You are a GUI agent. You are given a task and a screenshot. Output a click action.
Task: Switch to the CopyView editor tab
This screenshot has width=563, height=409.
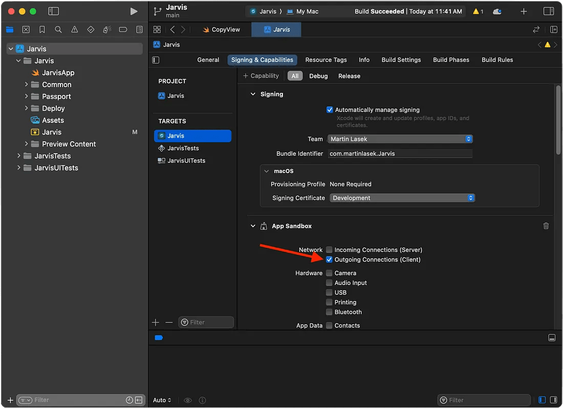tap(221, 30)
